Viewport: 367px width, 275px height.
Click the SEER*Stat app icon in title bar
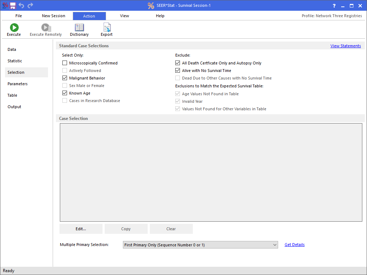pos(5,5)
